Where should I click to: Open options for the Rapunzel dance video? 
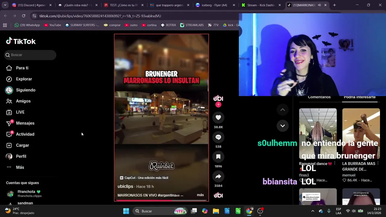(334, 163)
